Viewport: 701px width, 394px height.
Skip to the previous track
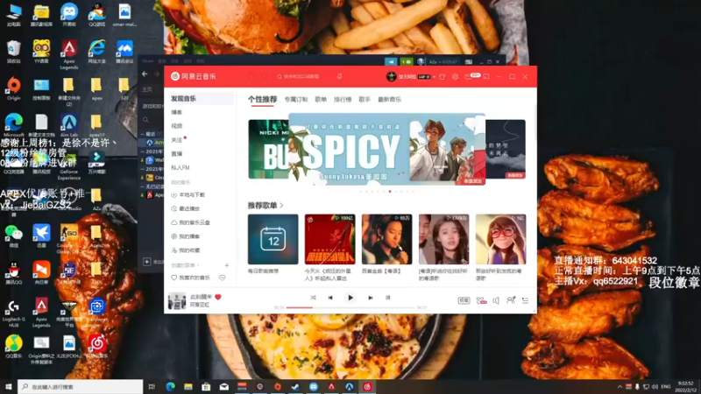tap(330, 298)
